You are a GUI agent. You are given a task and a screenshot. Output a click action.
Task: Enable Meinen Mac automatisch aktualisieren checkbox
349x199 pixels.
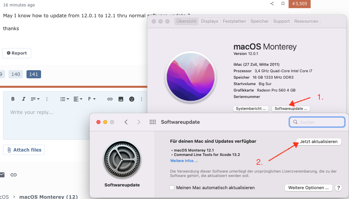coord(172,187)
